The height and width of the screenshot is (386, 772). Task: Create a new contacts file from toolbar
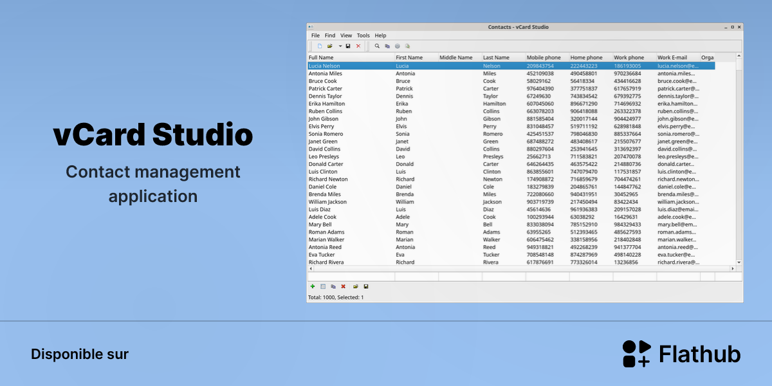click(x=320, y=46)
